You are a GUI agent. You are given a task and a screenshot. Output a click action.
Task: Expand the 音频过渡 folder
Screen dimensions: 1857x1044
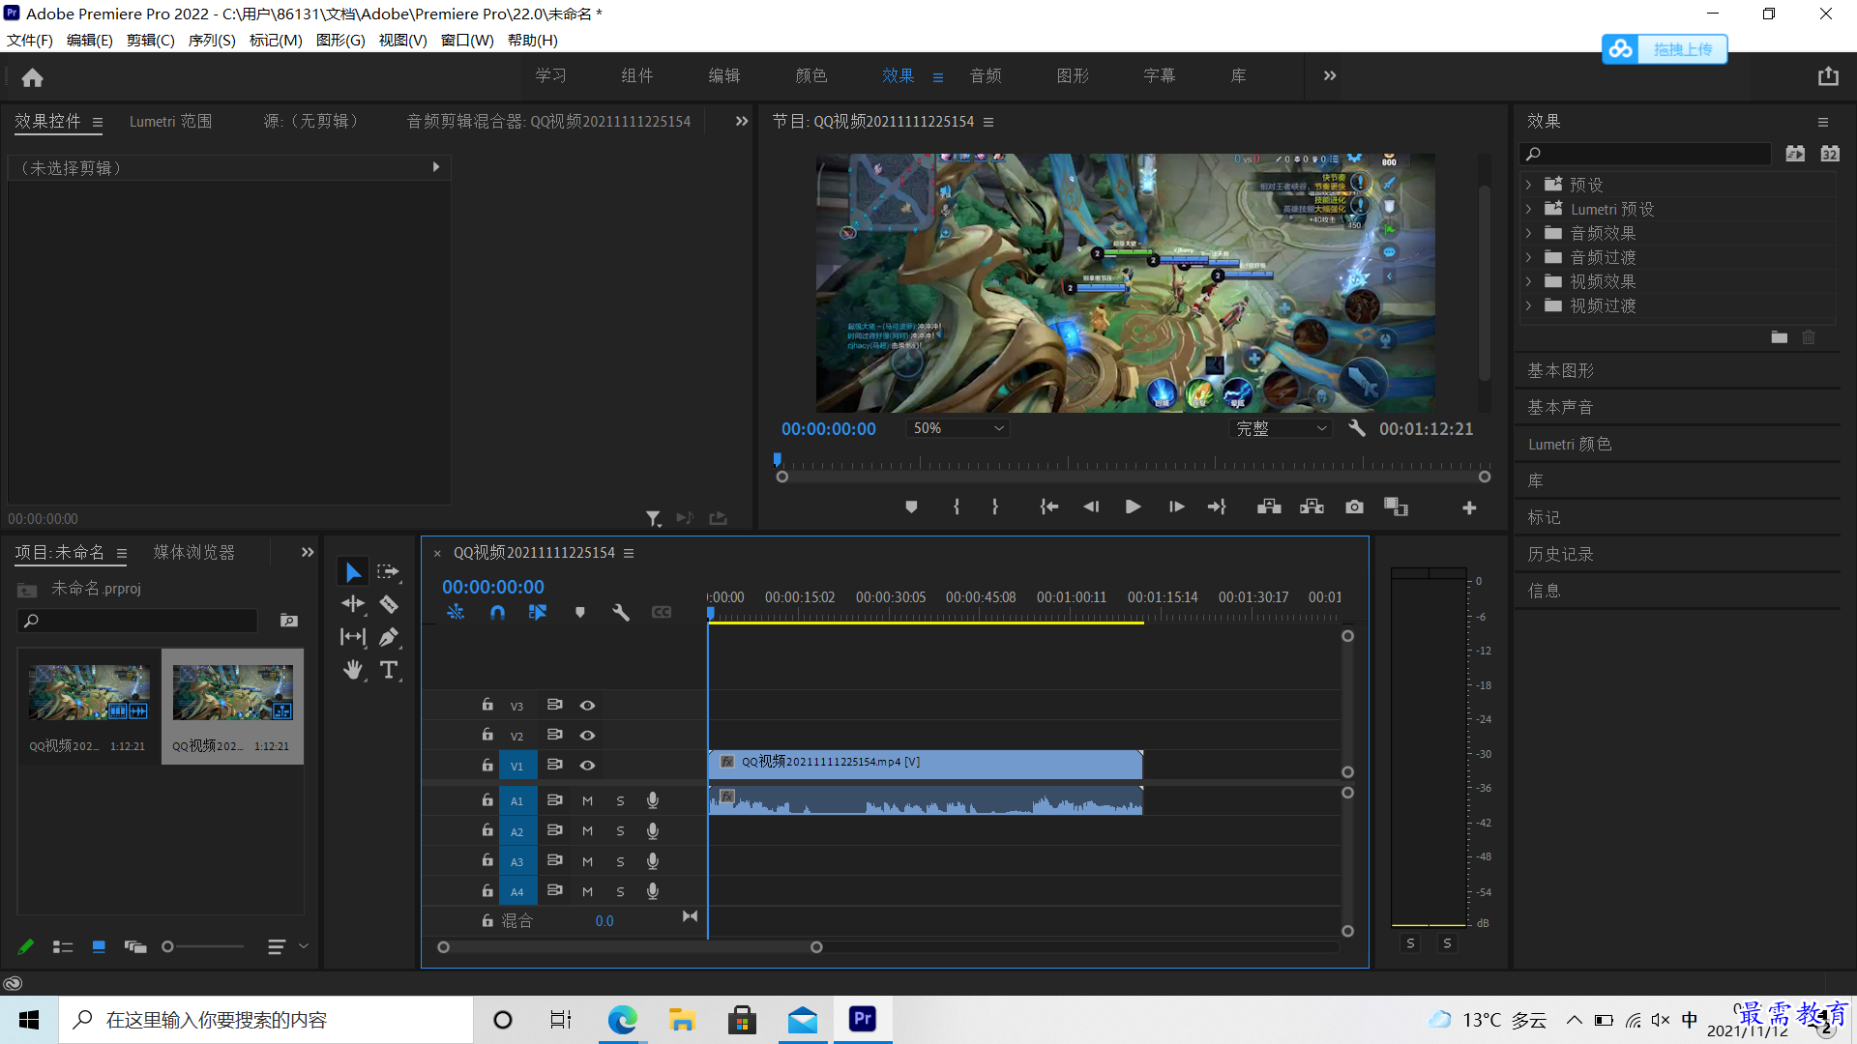pos(1528,257)
